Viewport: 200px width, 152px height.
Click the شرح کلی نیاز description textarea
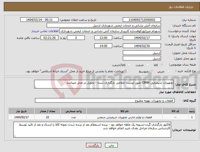104,84
